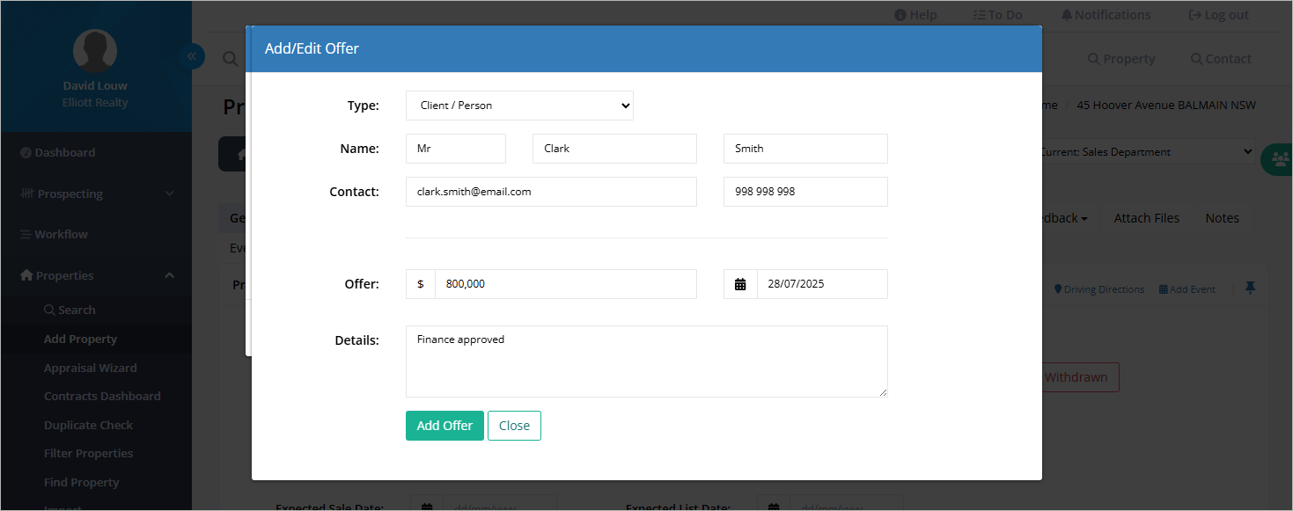Switch to the Attach Files tab
Screen dimensions: 1293x511
click(x=1147, y=218)
